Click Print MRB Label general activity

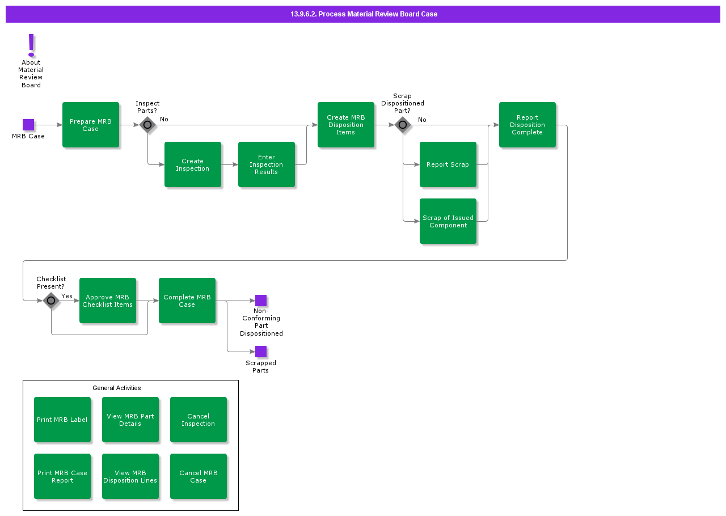(x=62, y=420)
